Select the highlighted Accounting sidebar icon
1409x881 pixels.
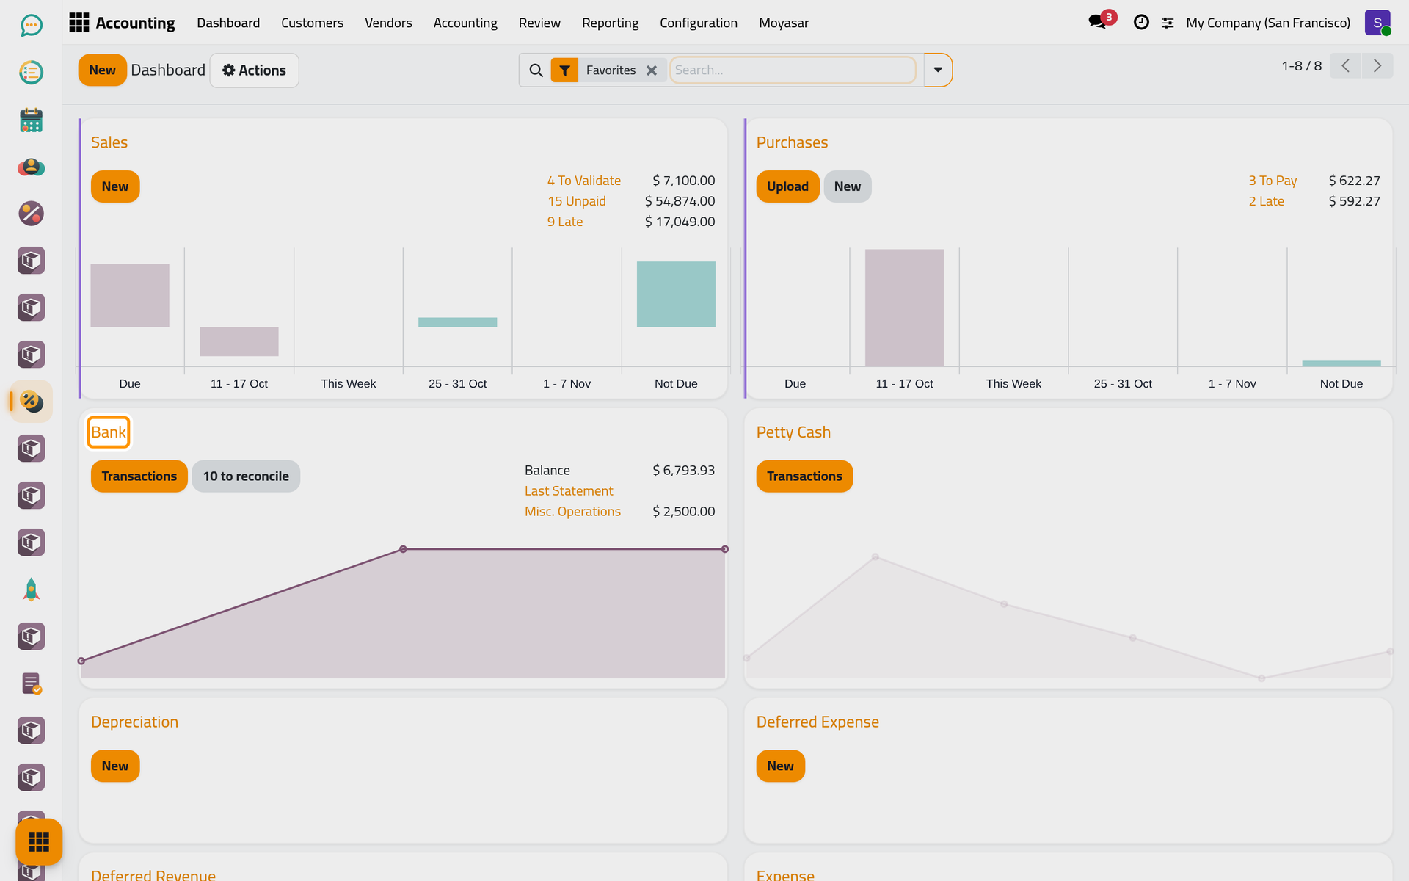coord(31,402)
